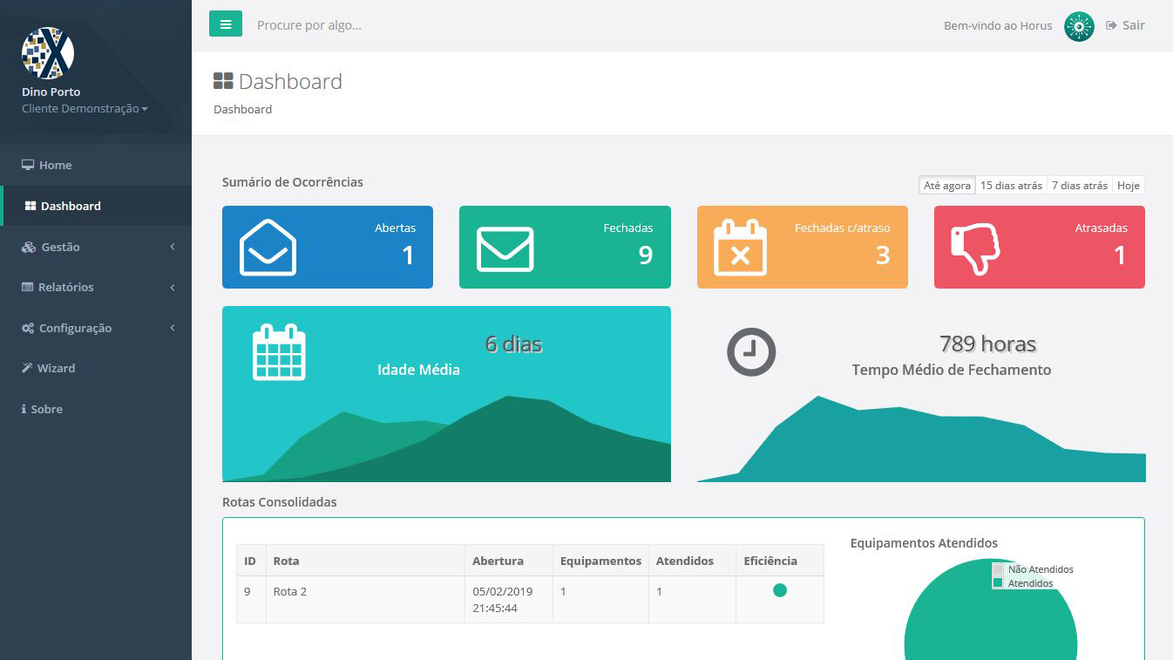
Task: Click the Dashboard grid icon in header
Action: [x=223, y=81]
